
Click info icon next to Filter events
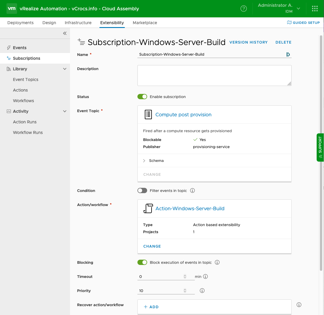tap(192, 190)
